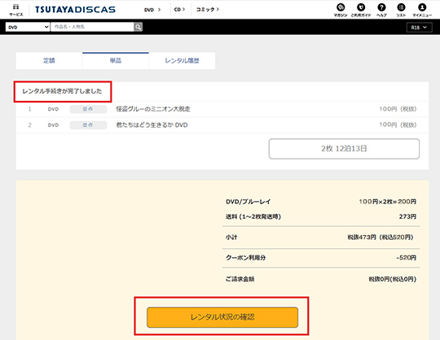Open the ヘルプ question mark icon
This screenshot has width=440, height=340.
381,10
